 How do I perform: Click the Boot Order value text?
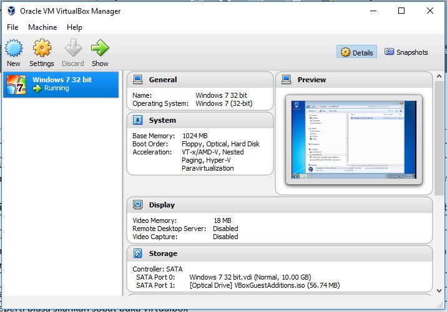(x=220, y=144)
